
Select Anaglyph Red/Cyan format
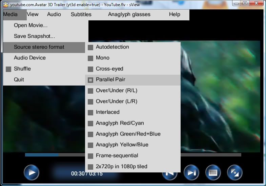tap(133, 123)
